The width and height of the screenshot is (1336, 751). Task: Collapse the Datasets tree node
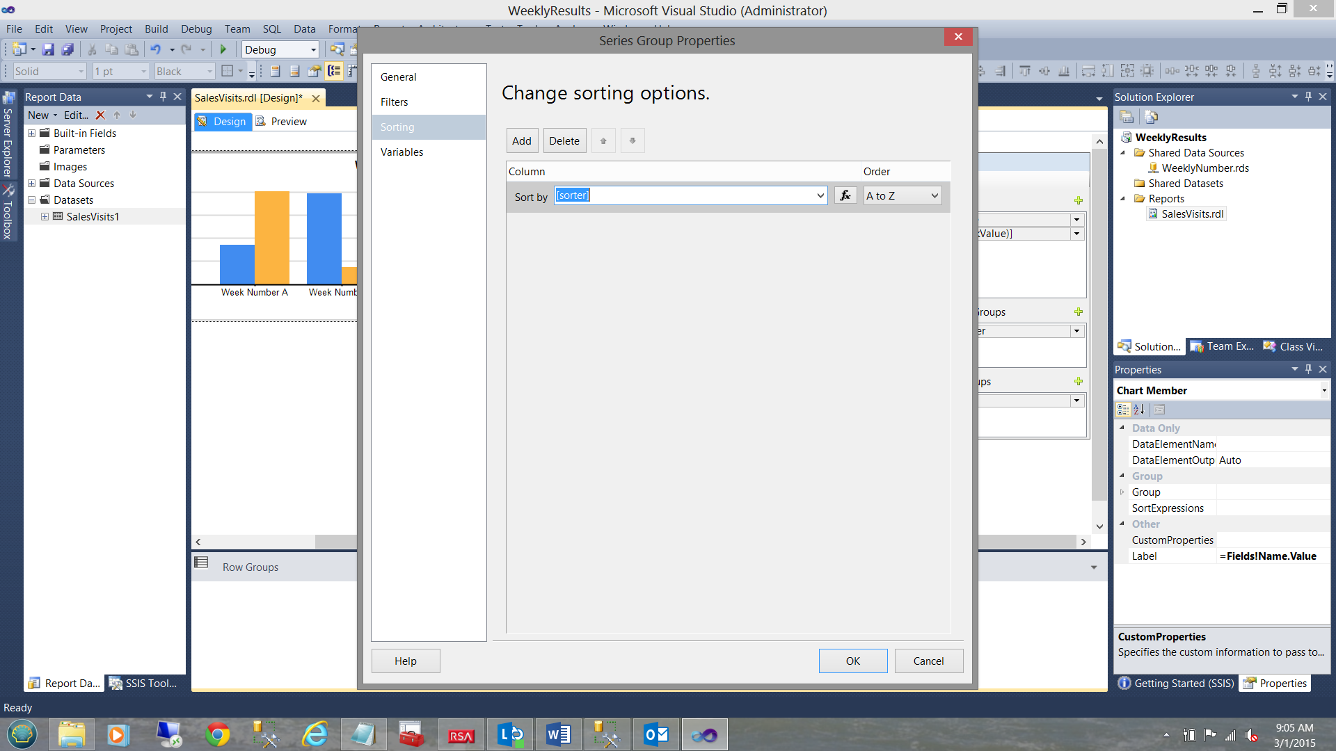coord(31,200)
